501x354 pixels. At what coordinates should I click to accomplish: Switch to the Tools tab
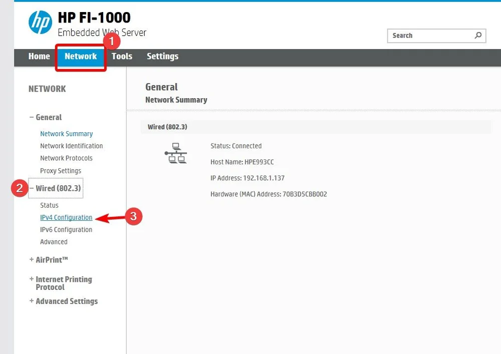point(122,57)
